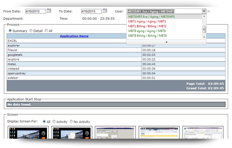Click the 00:00:01 duration cell
The height and width of the screenshot is (148, 232).
(183, 78)
